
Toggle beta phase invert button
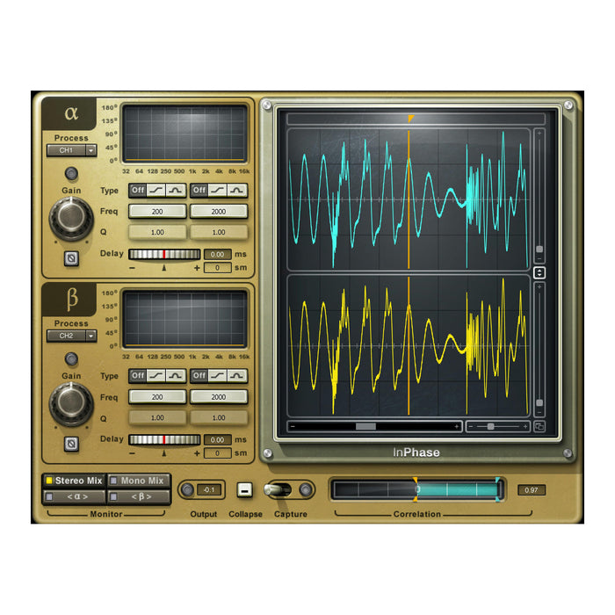pos(71,444)
